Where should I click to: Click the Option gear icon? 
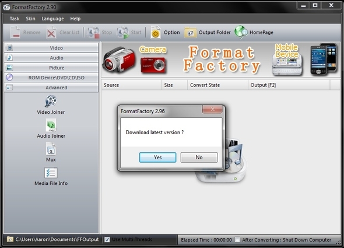point(156,33)
